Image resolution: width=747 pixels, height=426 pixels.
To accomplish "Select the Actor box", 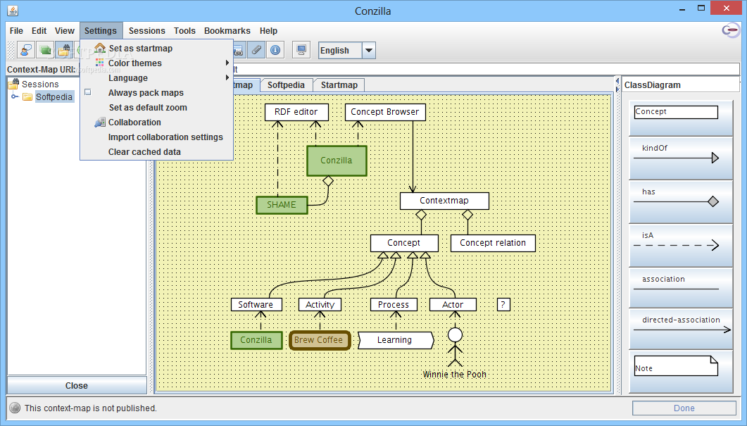I will click(x=453, y=304).
